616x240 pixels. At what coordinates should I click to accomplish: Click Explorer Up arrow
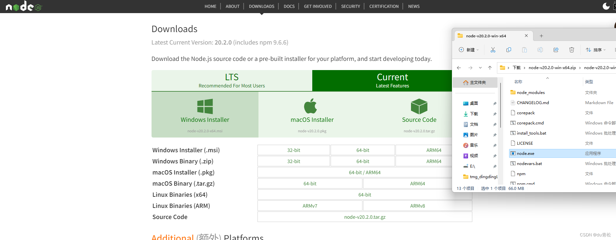coord(490,68)
